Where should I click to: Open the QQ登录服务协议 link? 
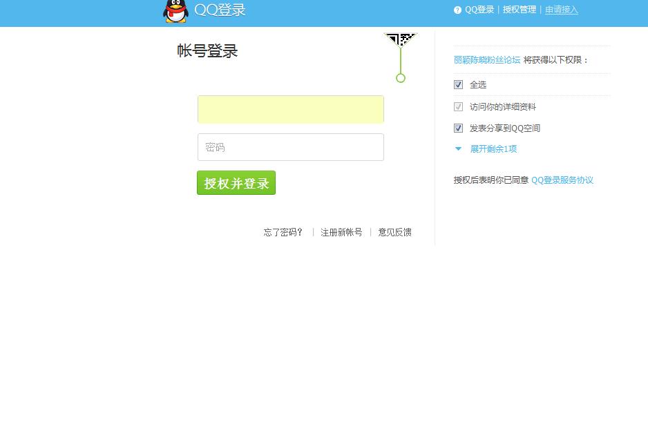click(x=562, y=180)
